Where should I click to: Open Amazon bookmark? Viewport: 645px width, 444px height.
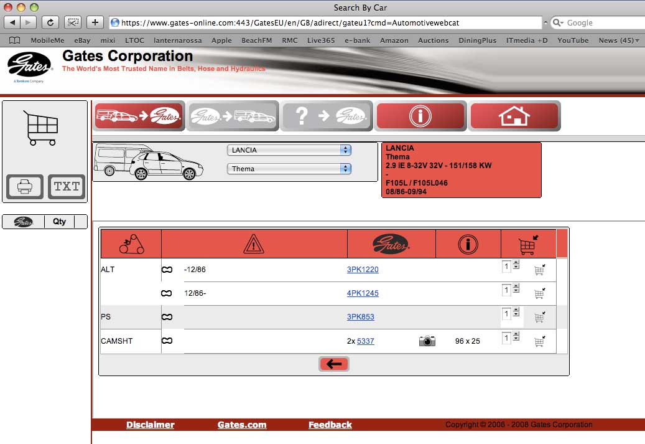394,40
